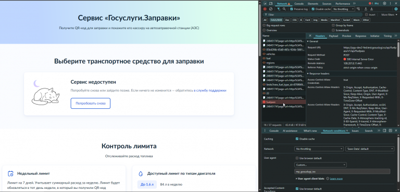400x192 pixels.
Task: Click the Import HAR upload icon
Action: coord(366,9)
